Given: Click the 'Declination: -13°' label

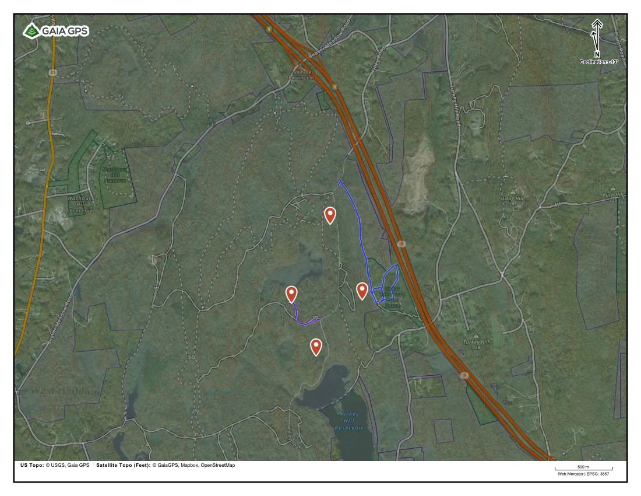Looking at the screenshot, I should [598, 62].
